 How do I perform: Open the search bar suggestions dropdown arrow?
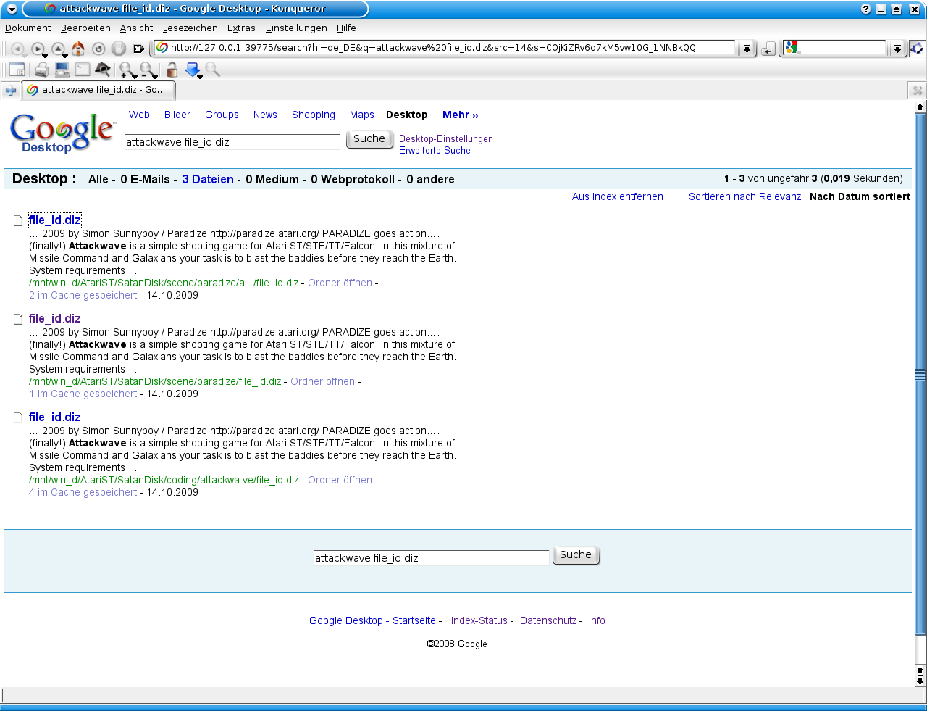(897, 49)
